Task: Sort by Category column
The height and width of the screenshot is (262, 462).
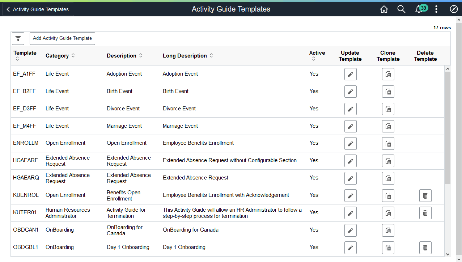Action: [x=60, y=56]
